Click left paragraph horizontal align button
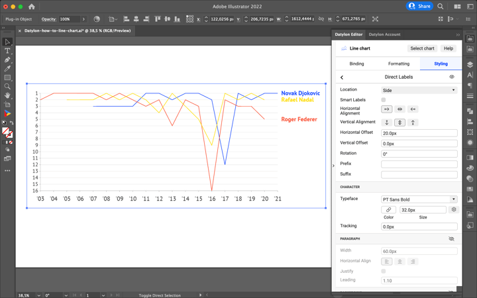Viewport: 477px width, 298px height. pyautogui.click(x=387, y=262)
